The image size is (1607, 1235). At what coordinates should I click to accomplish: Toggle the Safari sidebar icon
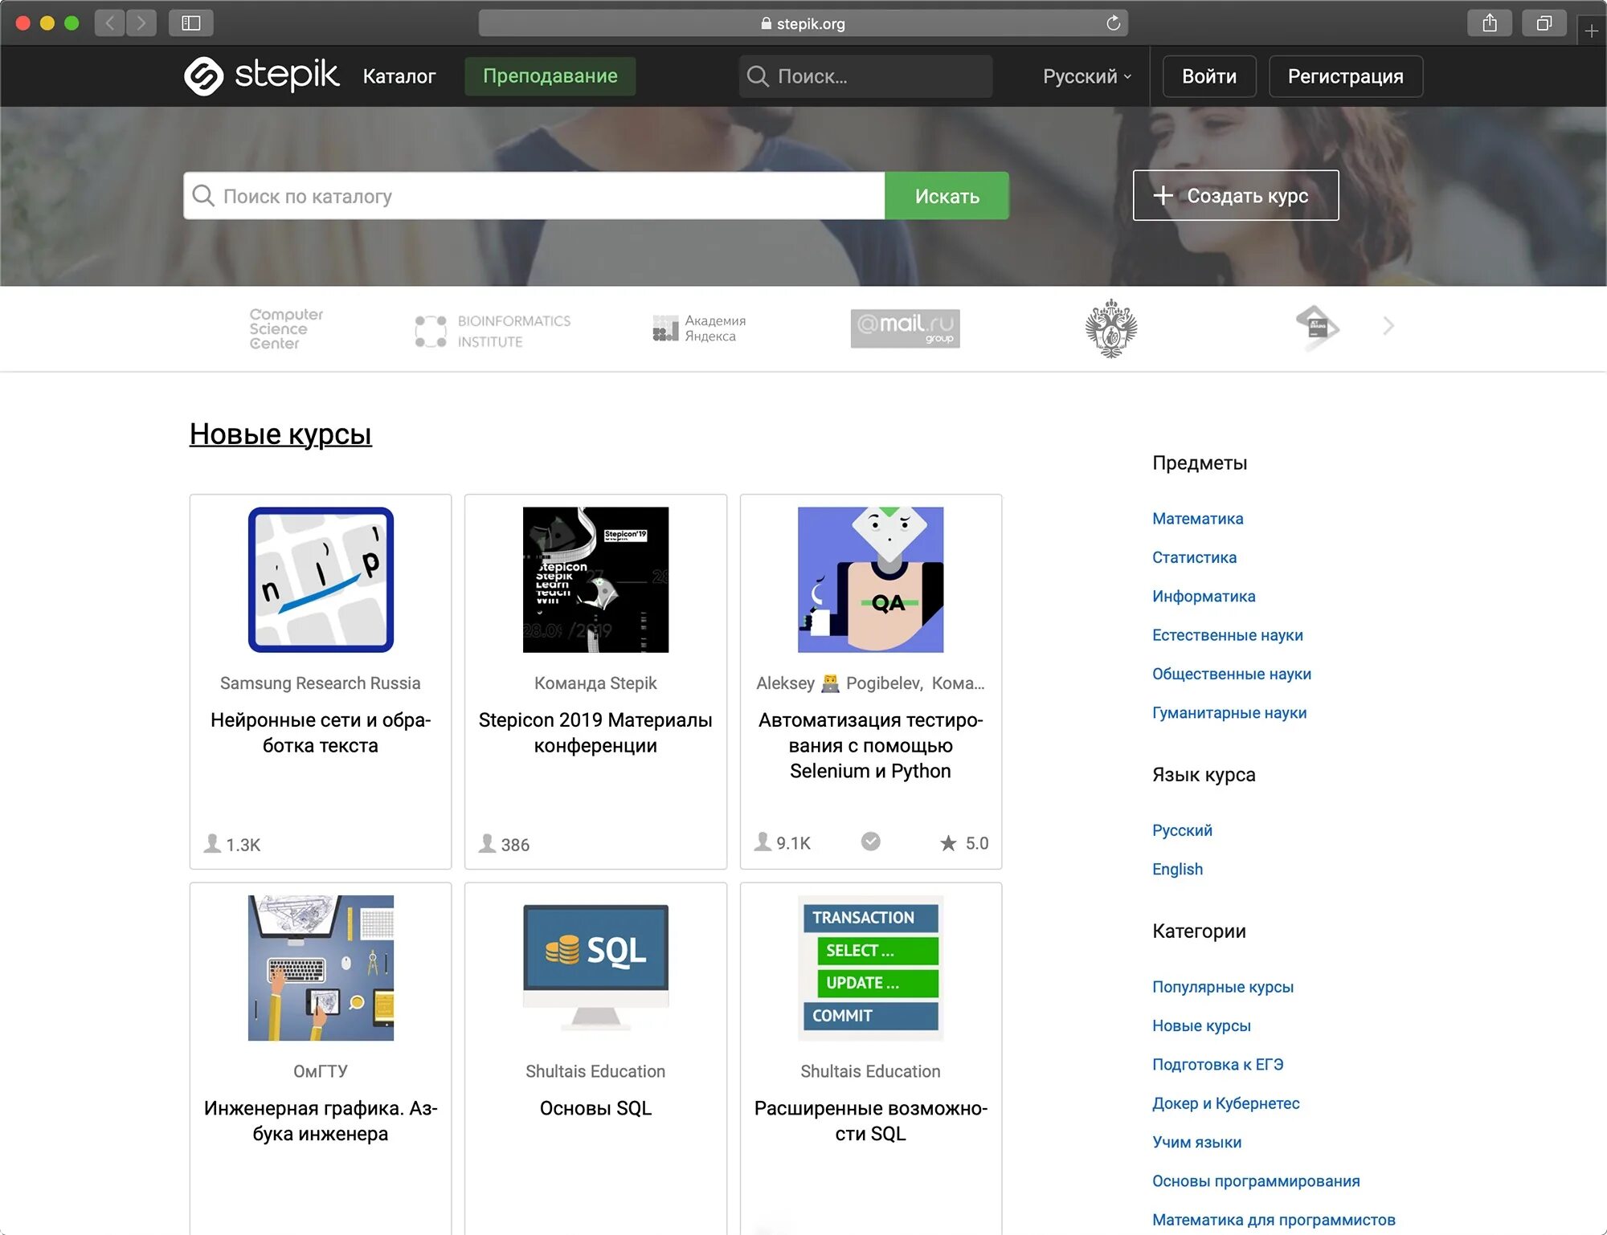click(190, 23)
